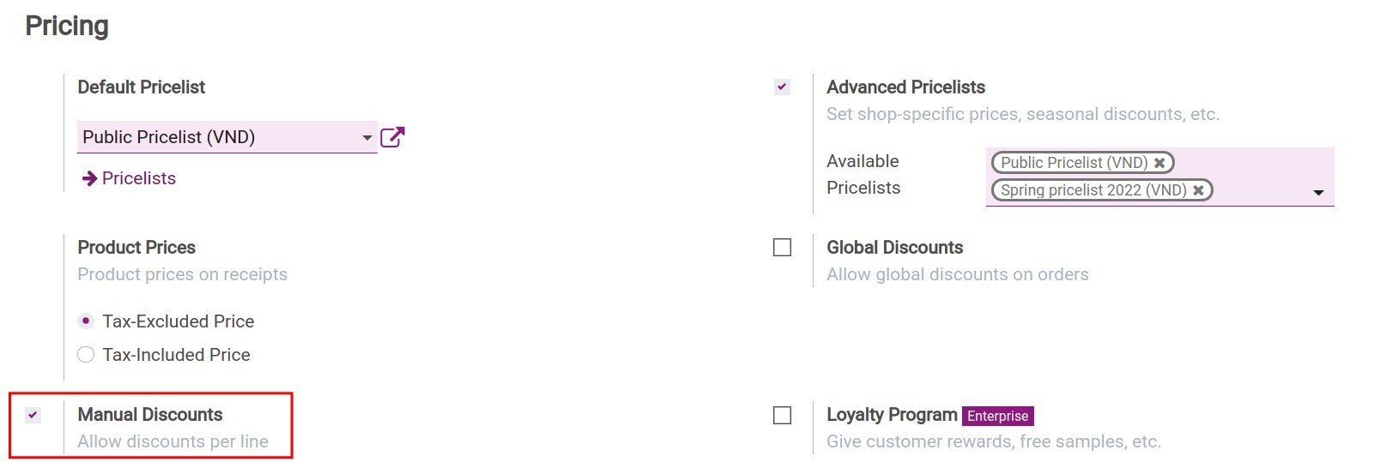The height and width of the screenshot is (462, 1374).
Task: Open external link icon beside Default Pricelist
Action: (x=392, y=137)
